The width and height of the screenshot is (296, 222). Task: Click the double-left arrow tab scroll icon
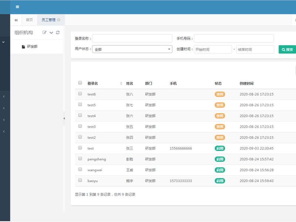(x=16, y=20)
